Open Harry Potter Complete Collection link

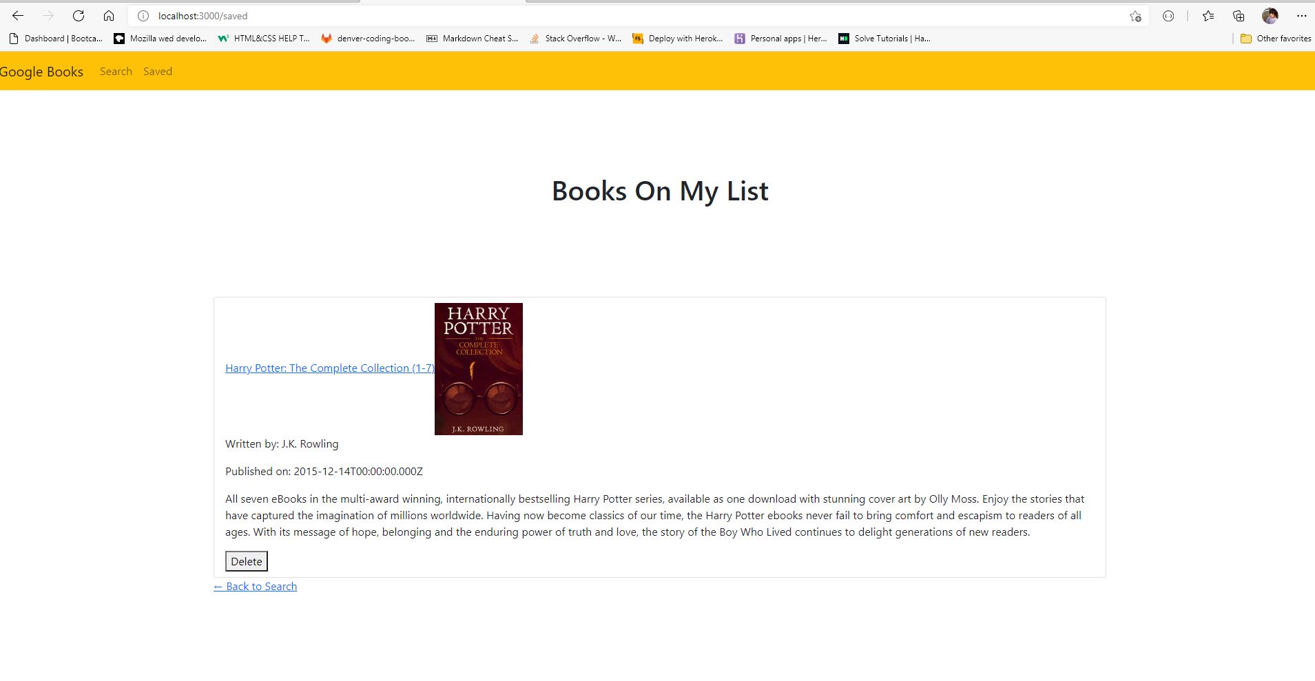(x=330, y=368)
